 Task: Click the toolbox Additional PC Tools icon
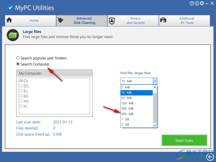click(163, 20)
